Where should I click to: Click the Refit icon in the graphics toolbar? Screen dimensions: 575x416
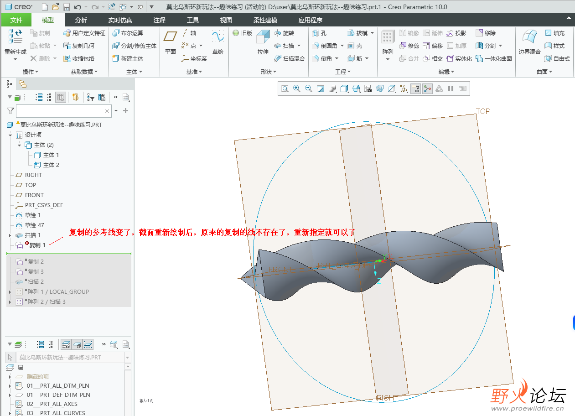(285, 88)
